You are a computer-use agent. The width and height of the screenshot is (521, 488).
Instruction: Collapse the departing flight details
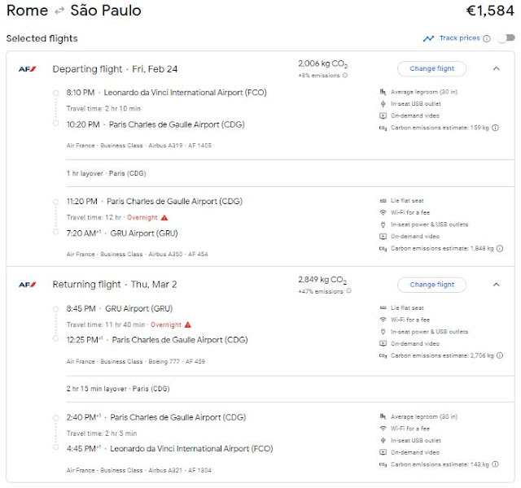496,68
